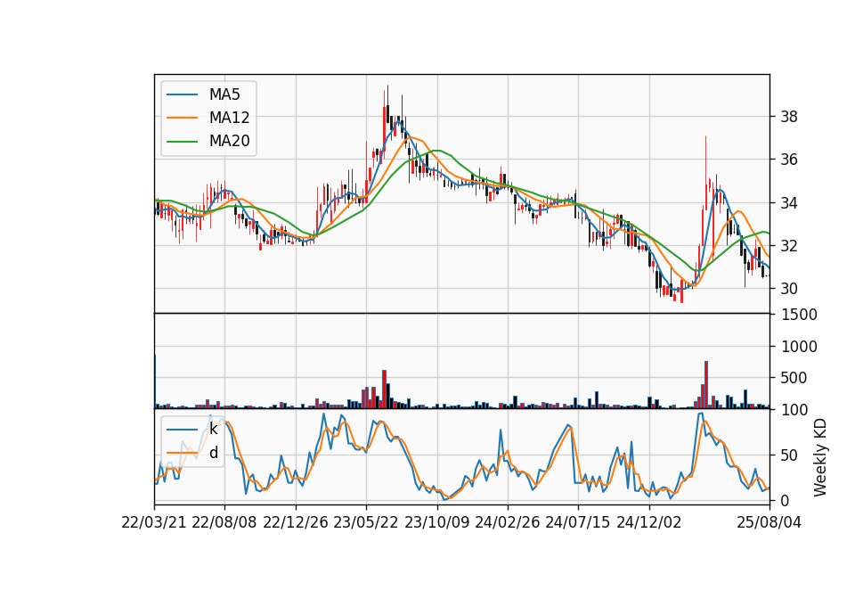
Task: Click the MA5 legend label
Action: coord(224,94)
